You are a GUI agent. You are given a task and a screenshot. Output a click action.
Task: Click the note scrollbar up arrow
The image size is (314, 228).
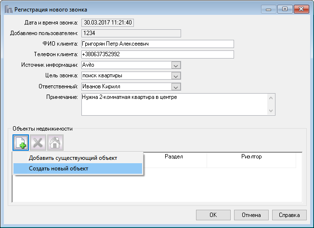coord(271,98)
